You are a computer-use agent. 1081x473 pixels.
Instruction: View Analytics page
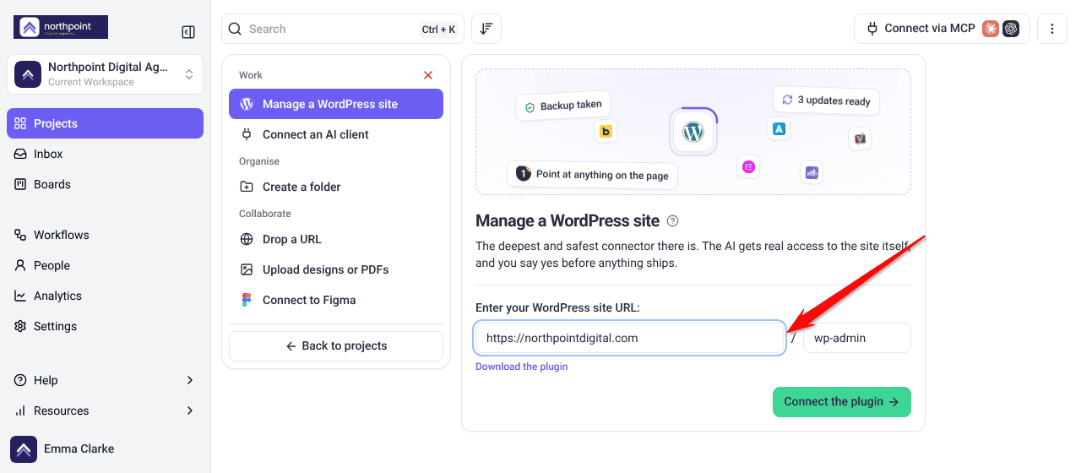(x=105, y=296)
